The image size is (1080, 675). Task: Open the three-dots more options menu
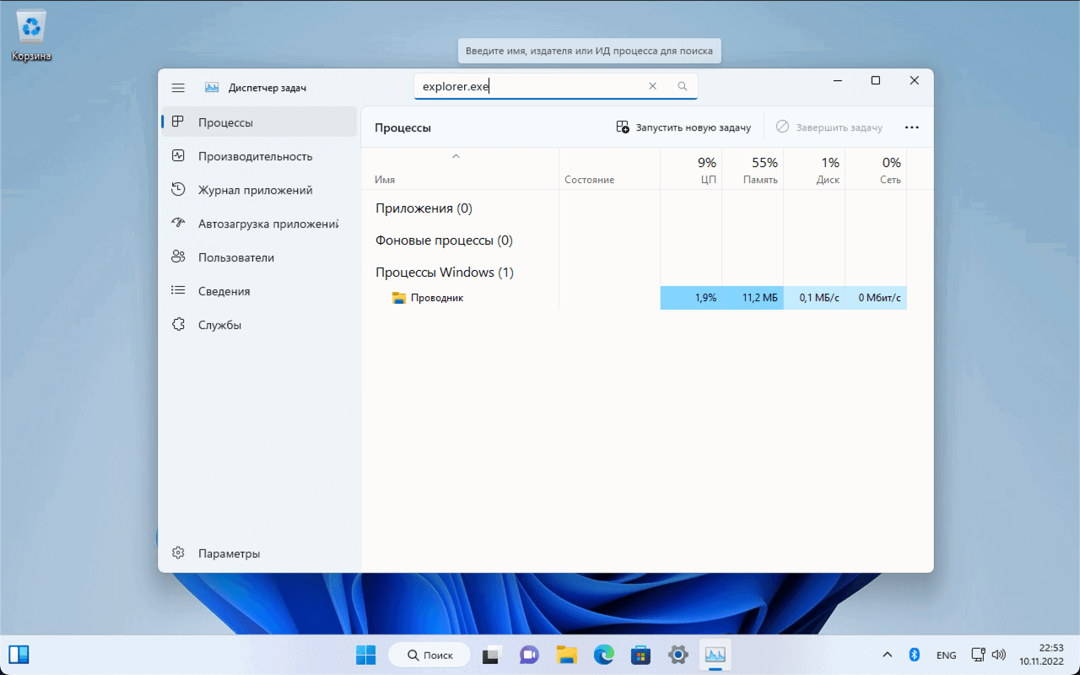(x=911, y=127)
